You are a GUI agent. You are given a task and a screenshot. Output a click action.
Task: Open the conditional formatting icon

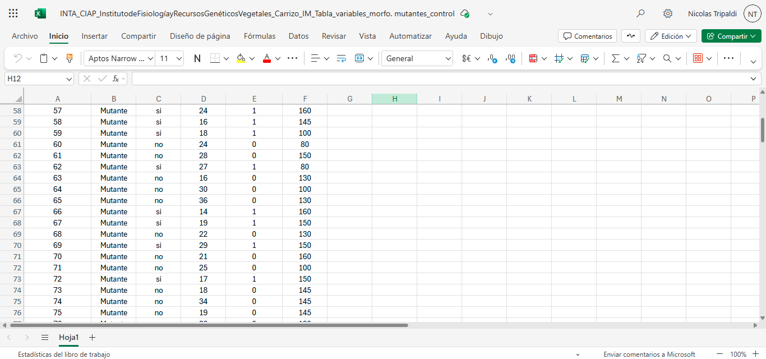533,58
